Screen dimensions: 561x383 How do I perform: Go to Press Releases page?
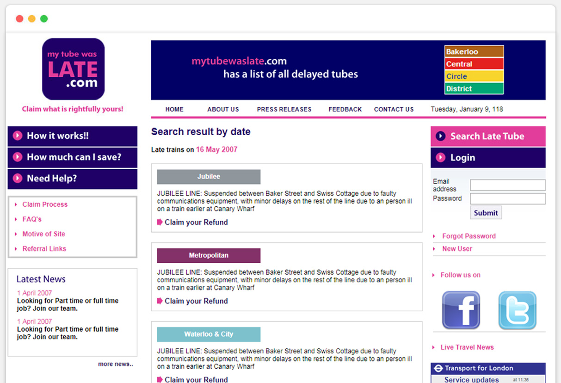(x=284, y=109)
